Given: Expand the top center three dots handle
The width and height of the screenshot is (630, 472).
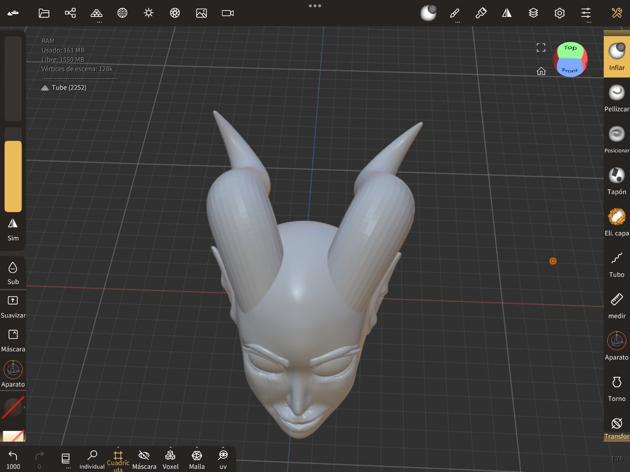Looking at the screenshot, I should [x=315, y=6].
